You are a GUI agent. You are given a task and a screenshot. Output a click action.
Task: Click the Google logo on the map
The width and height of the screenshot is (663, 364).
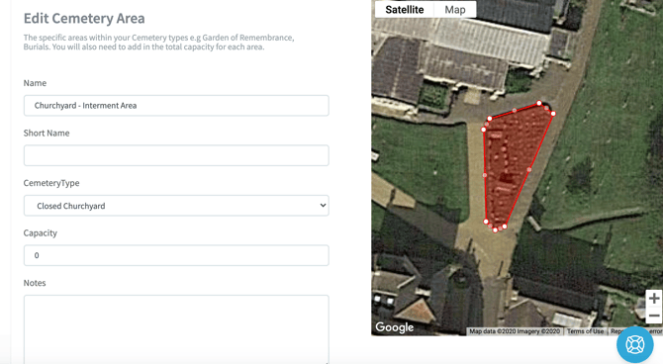pyautogui.click(x=395, y=327)
